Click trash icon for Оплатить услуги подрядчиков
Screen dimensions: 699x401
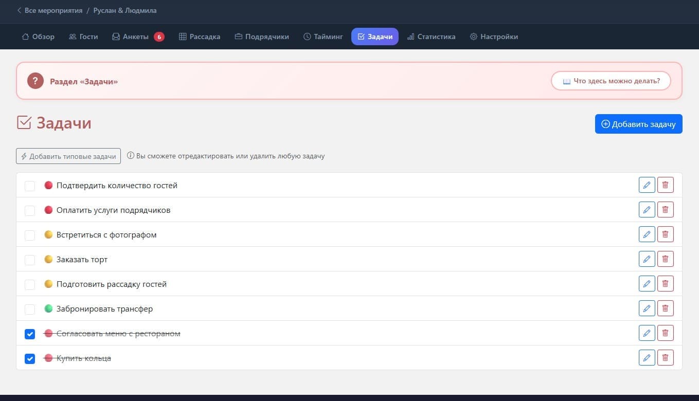click(665, 210)
